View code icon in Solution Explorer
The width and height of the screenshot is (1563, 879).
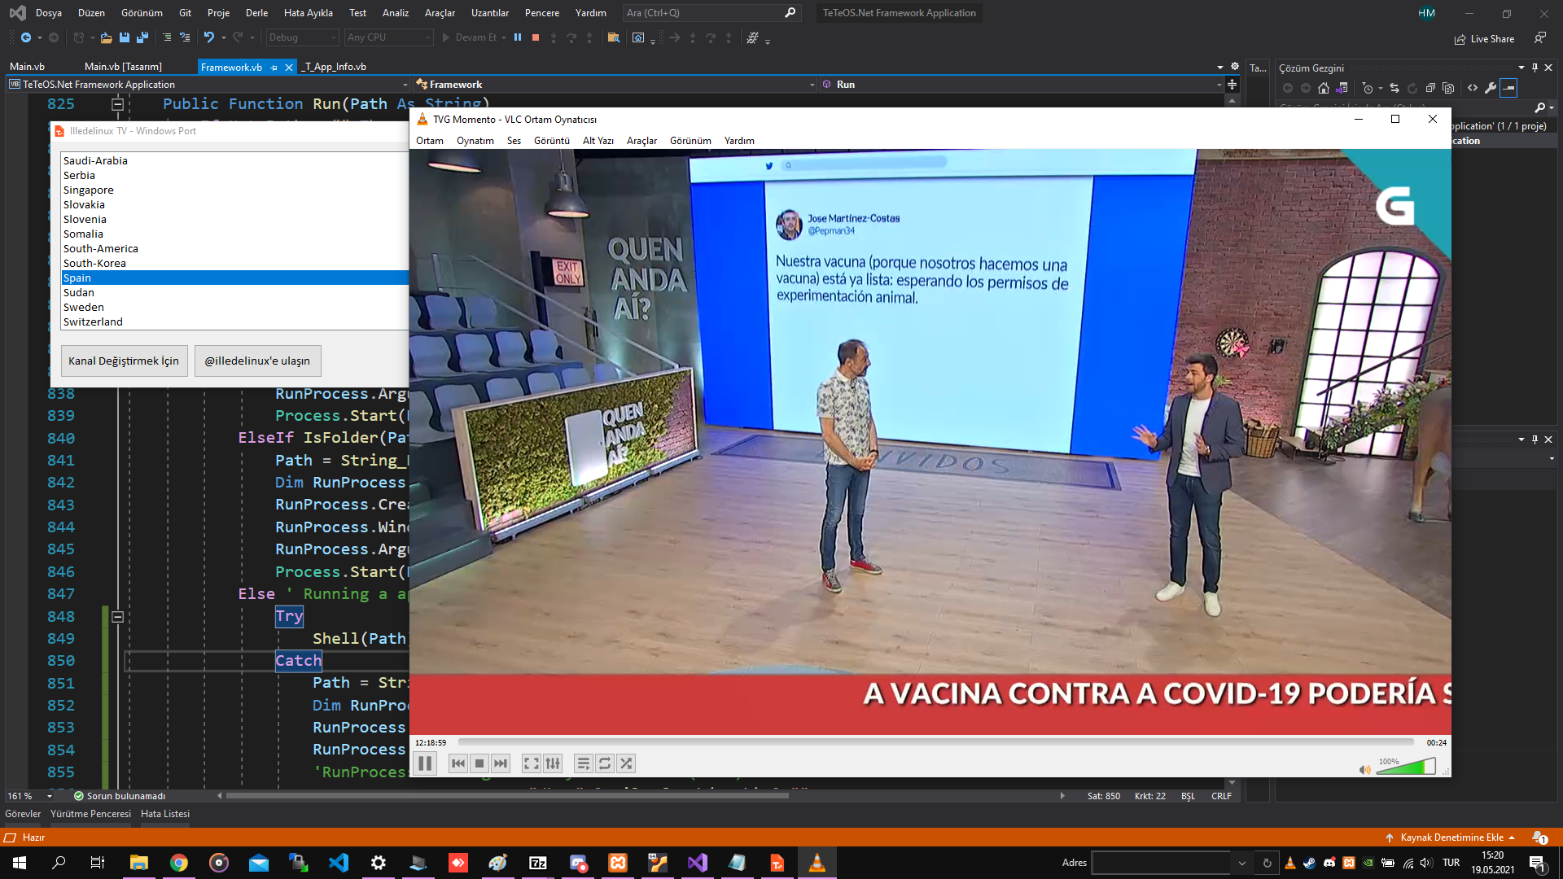(x=1473, y=88)
